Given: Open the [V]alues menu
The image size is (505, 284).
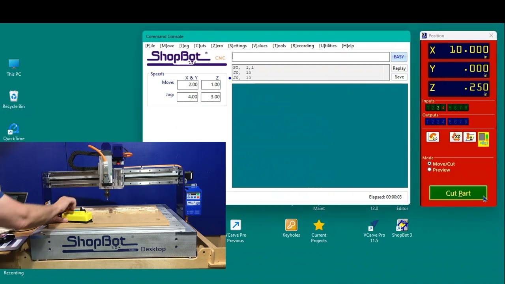Looking at the screenshot, I should 260,46.
